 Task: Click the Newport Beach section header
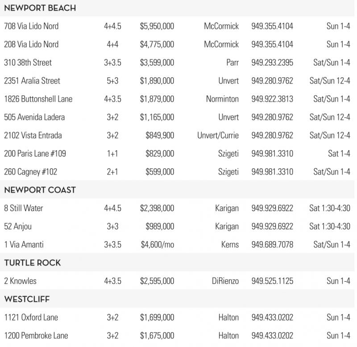pyautogui.click(x=40, y=8)
